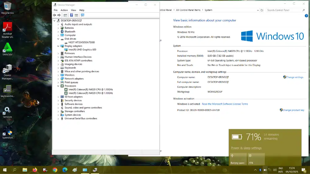Viewport: 310px width, 174px height.
Task: Open Firefox from the taskbar
Action: point(35,170)
